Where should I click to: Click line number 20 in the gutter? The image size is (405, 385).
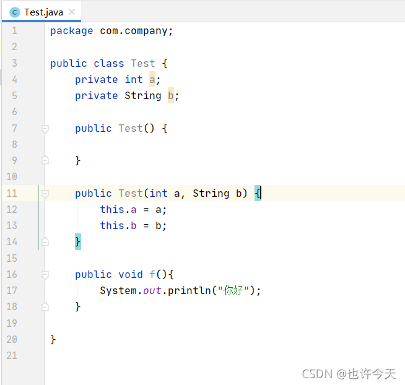tap(12, 339)
